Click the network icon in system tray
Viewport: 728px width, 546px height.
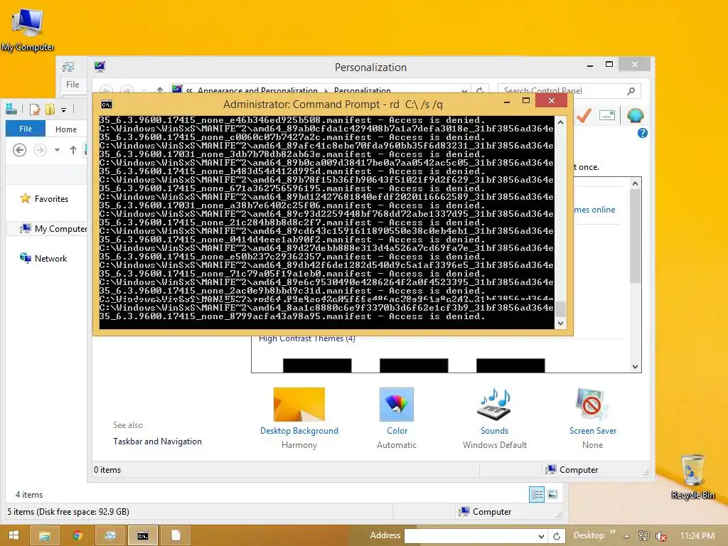(644, 536)
